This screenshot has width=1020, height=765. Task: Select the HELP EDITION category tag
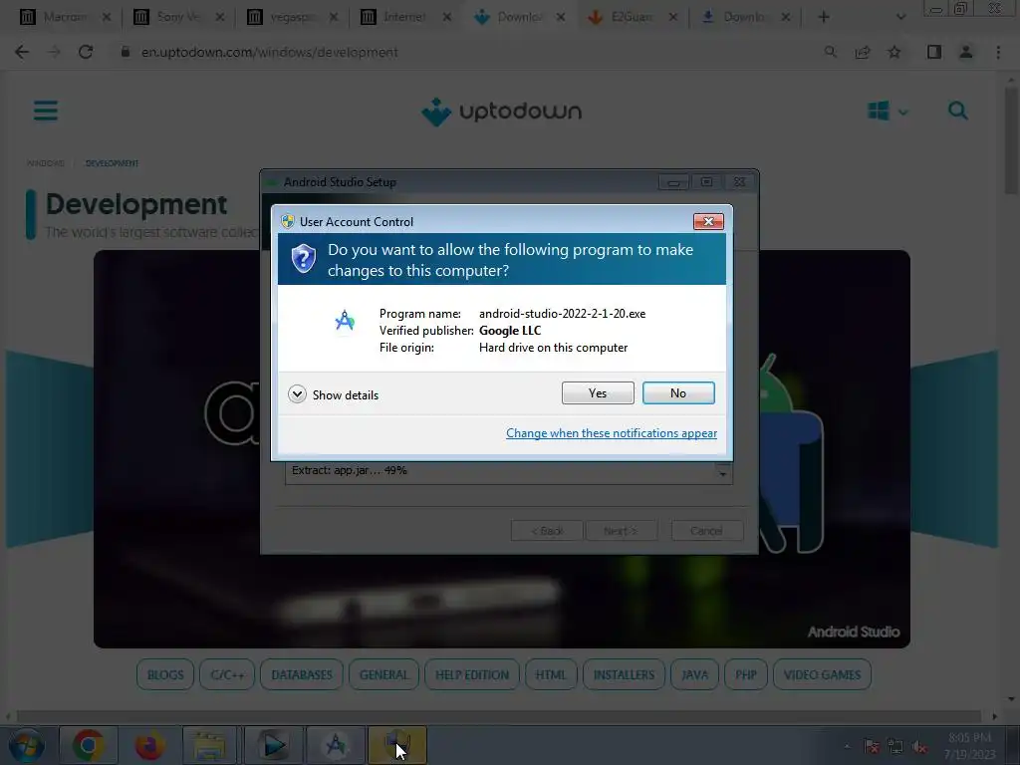(471, 674)
